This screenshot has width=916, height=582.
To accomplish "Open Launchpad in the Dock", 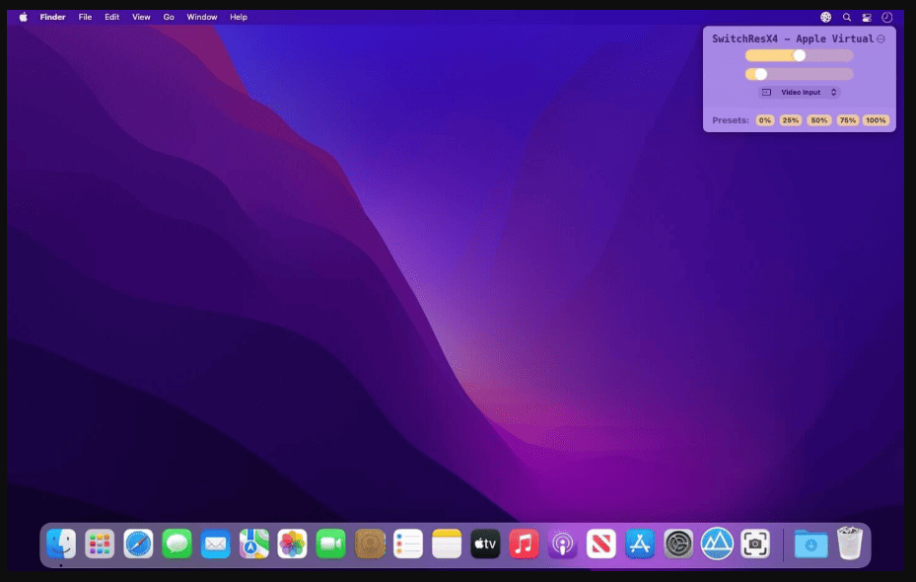I will [x=100, y=544].
